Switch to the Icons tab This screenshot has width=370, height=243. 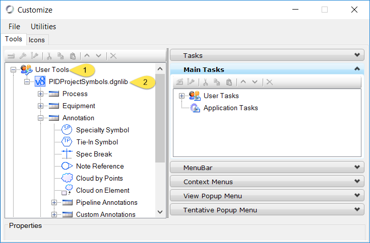37,40
